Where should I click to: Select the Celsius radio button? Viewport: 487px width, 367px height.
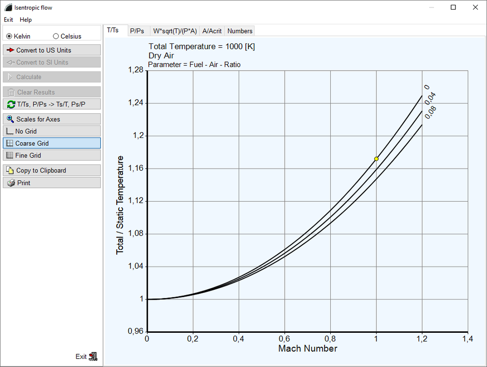(56, 36)
